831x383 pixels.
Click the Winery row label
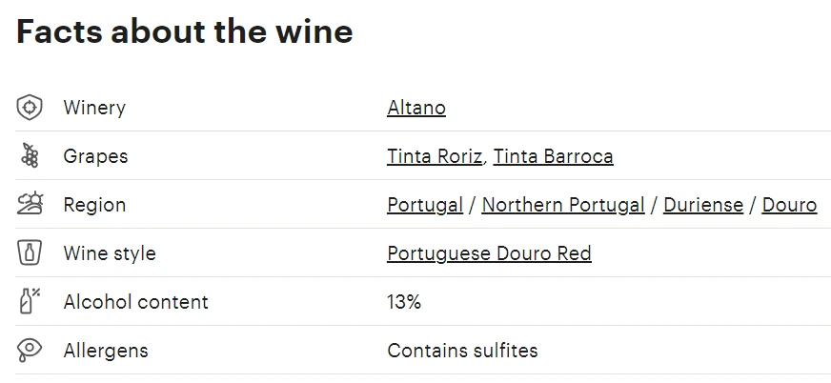pyautogui.click(x=94, y=108)
